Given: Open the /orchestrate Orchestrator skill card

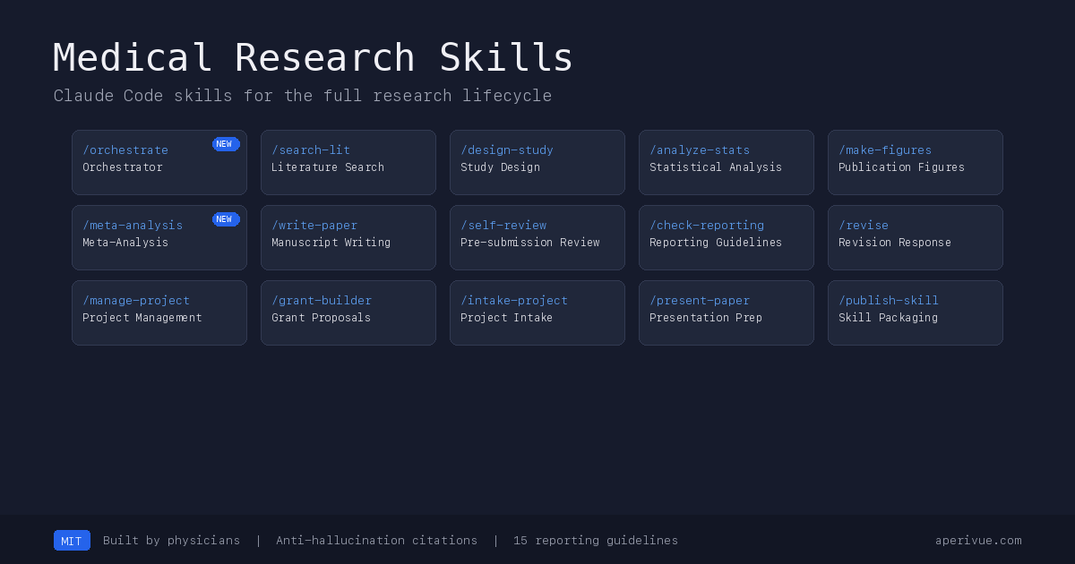Looking at the screenshot, I should [159, 162].
